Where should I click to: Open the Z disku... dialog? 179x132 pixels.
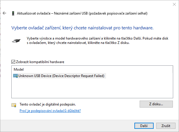coord(156,104)
